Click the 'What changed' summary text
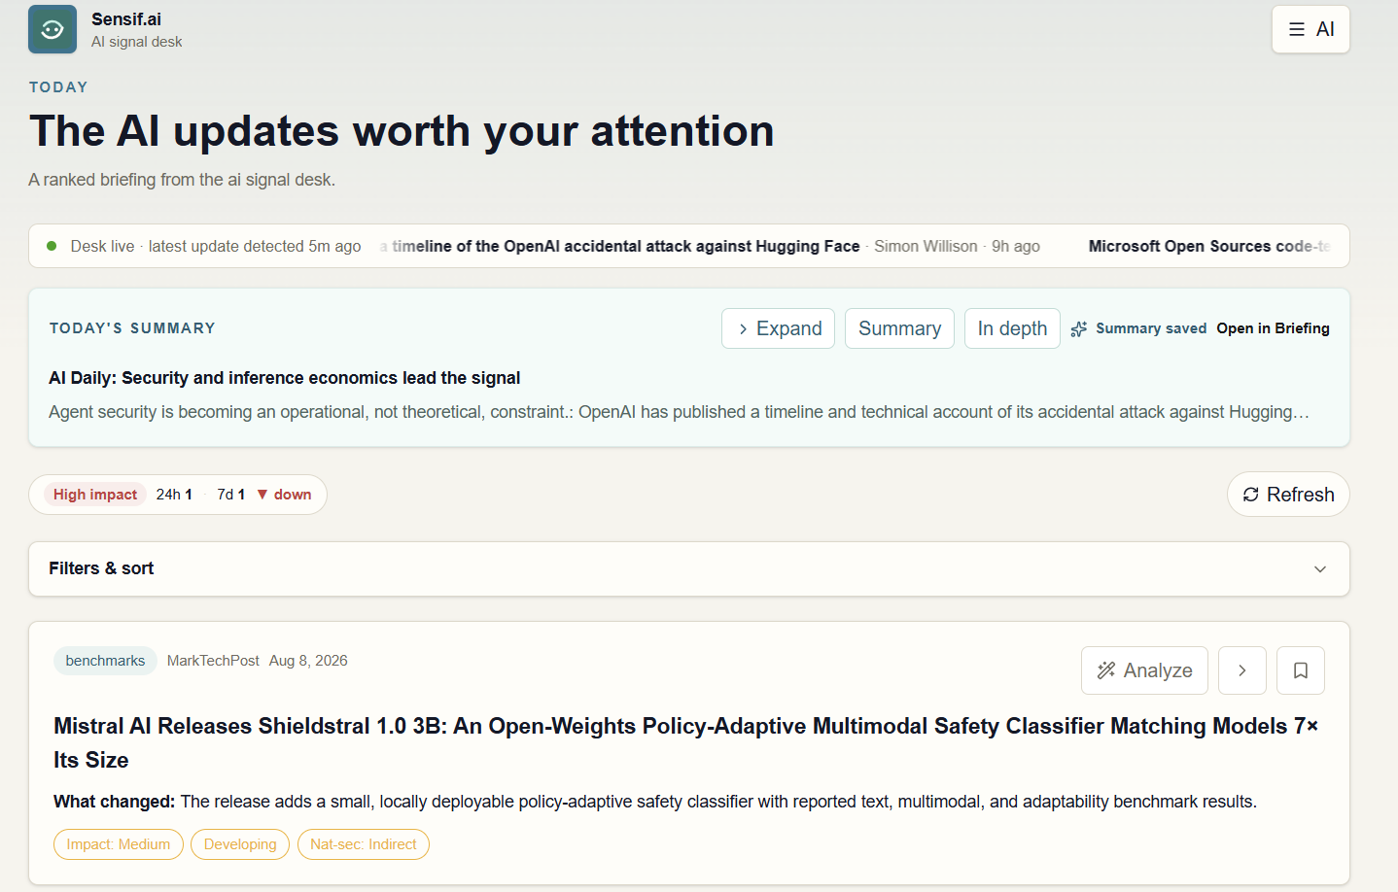The width and height of the screenshot is (1398, 892). click(655, 802)
